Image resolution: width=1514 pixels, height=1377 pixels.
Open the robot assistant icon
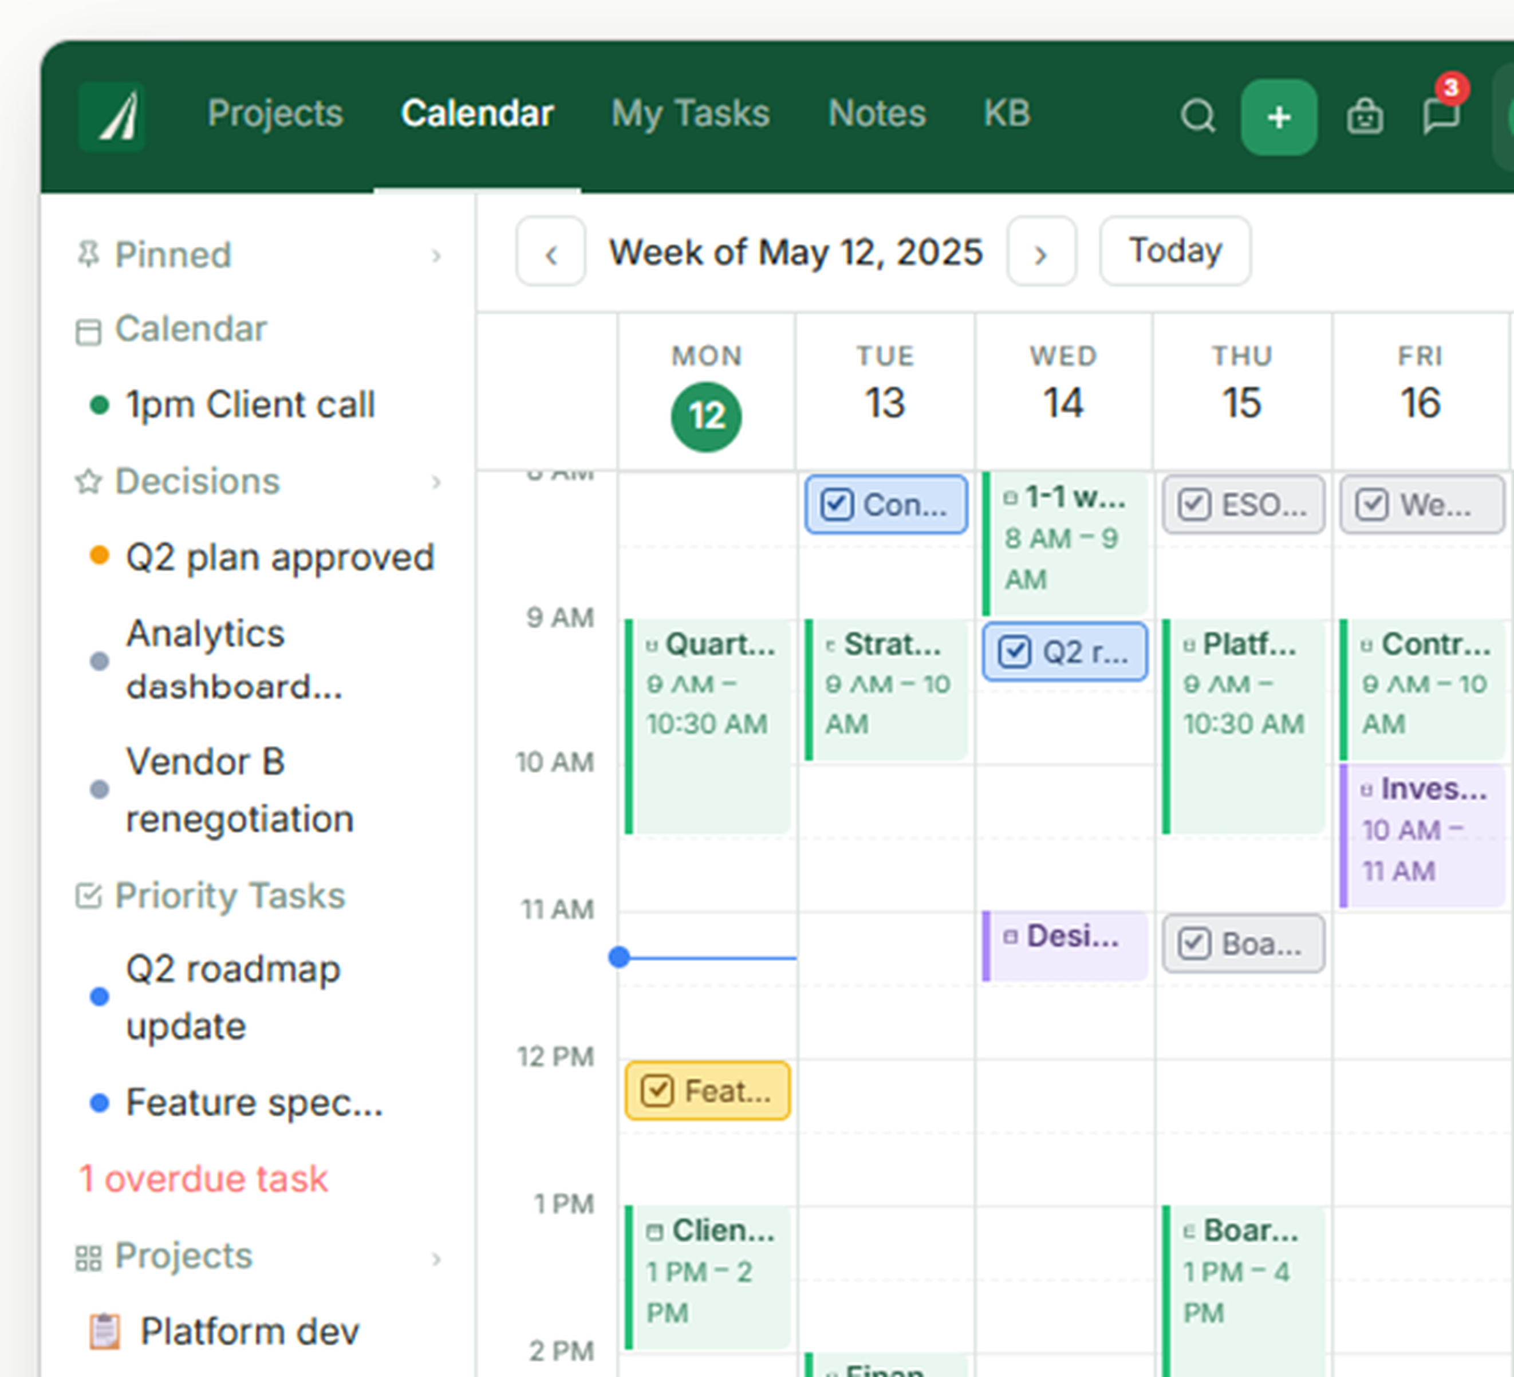(1365, 116)
